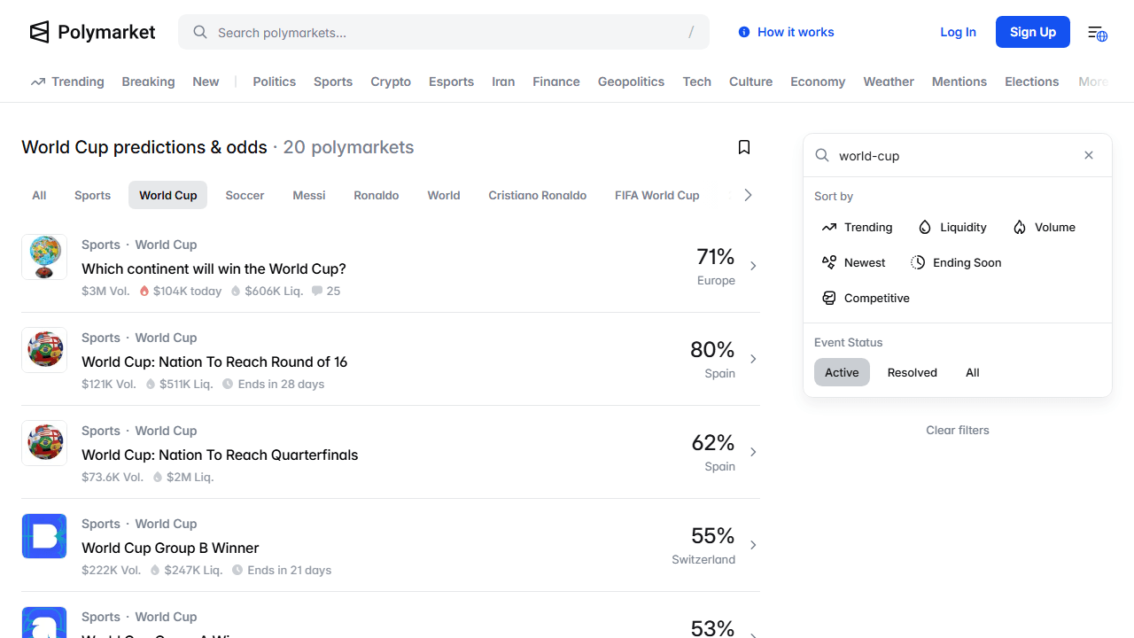Image resolution: width=1134 pixels, height=638 pixels.
Task: Open the menu and language icon
Action: 1097,33
